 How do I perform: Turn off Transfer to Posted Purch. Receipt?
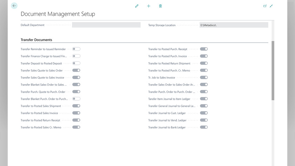pos(204,49)
